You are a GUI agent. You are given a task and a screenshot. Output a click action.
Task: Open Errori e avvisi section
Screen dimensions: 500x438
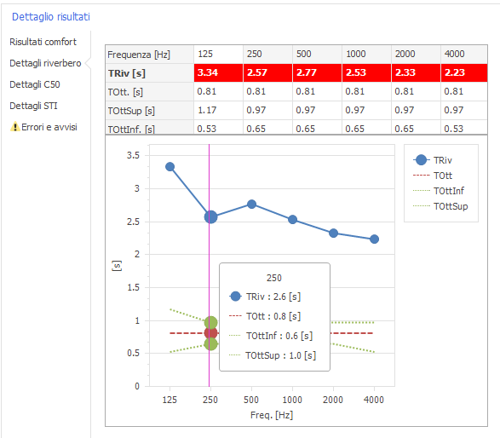pos(49,127)
